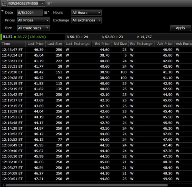Click the Date field showing 8/5/2024
Viewport: 192px width, 187px height.
pos(30,13)
